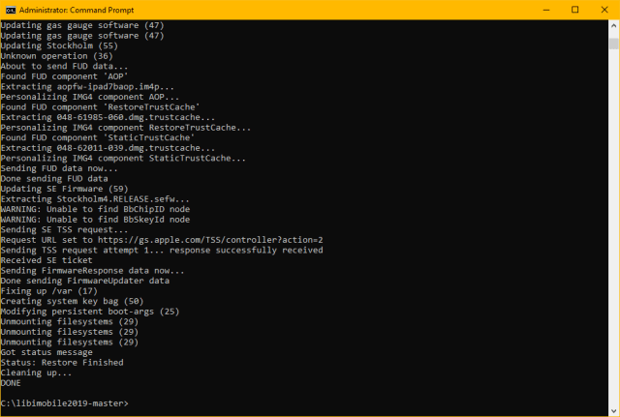Close the Administrator Command Prompt window

pyautogui.click(x=603, y=11)
